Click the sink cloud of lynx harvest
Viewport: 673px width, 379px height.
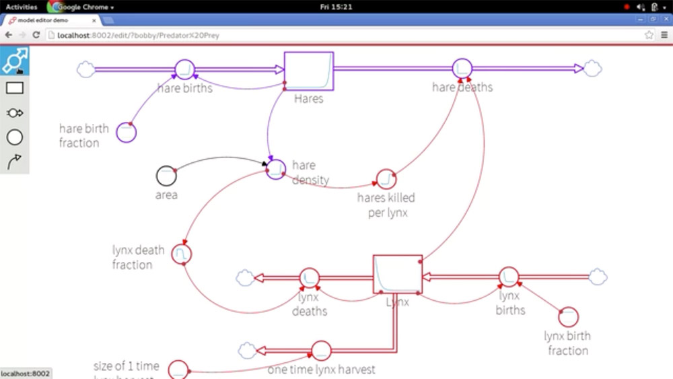pos(247,351)
